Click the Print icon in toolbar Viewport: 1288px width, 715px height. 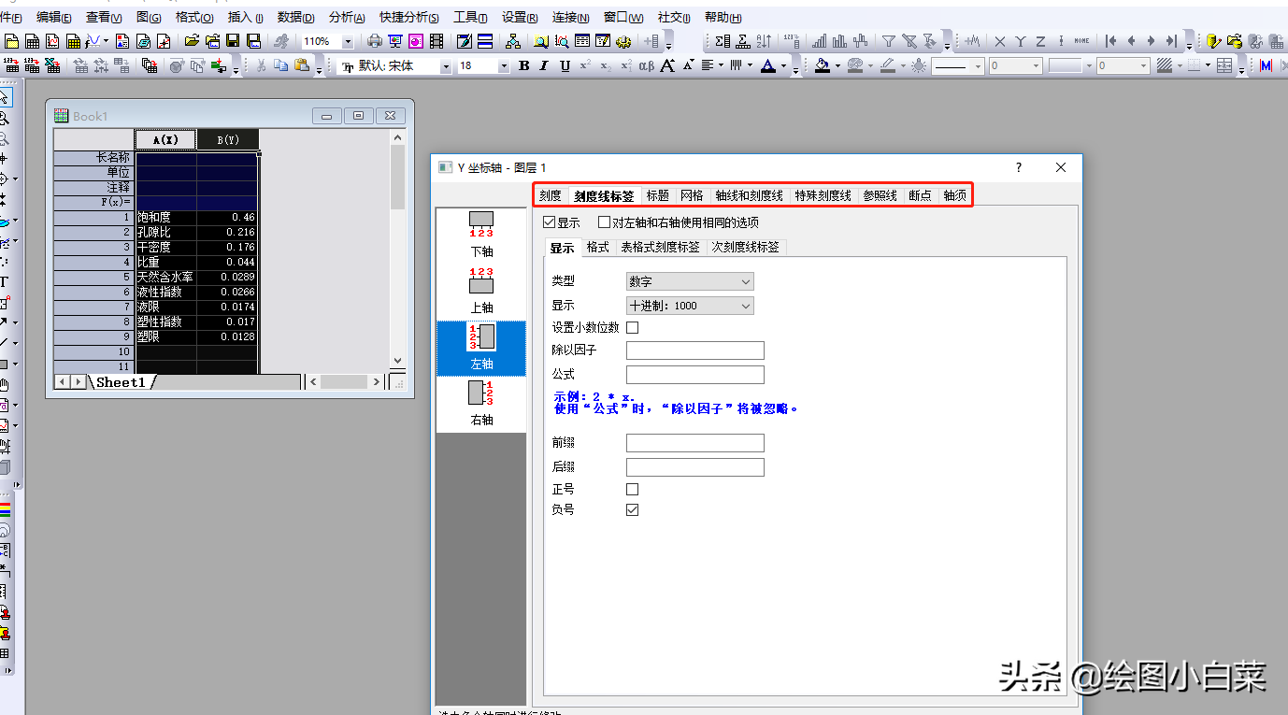click(374, 41)
